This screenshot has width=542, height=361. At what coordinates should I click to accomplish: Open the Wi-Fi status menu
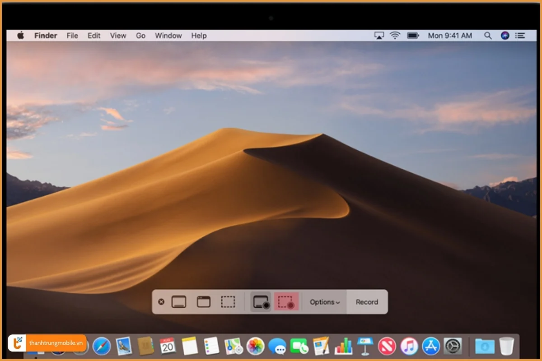click(395, 35)
